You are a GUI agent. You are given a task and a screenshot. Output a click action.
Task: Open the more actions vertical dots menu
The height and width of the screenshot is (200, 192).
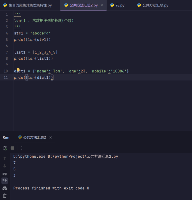pyautogui.click(x=22, y=148)
